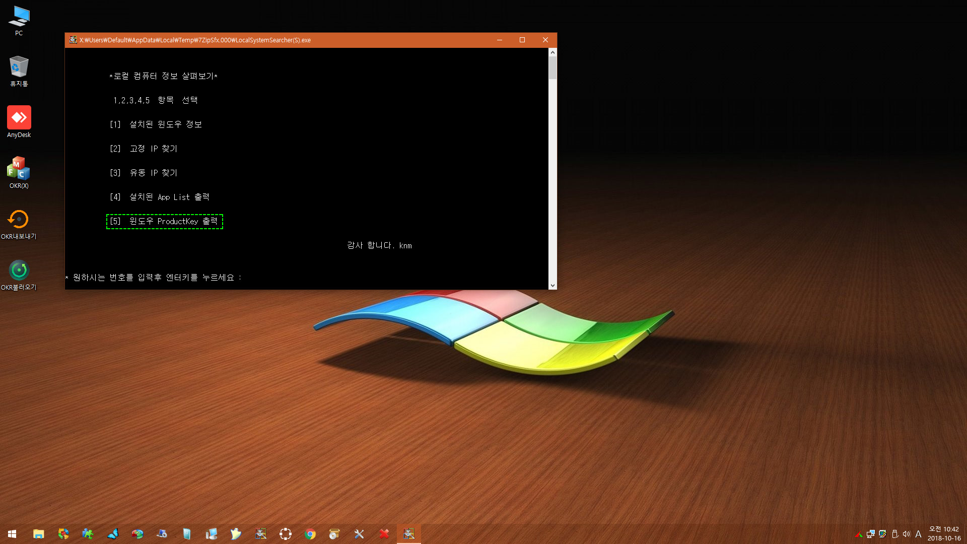Open the Windows Start menu
Image resolution: width=967 pixels, height=544 pixels.
tap(12, 534)
